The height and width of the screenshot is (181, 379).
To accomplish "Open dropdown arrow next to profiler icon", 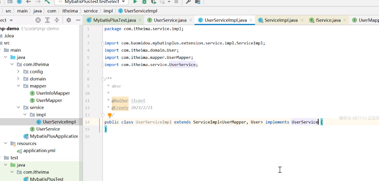I will [169, 2].
